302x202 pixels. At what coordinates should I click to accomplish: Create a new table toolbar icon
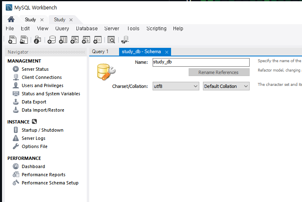point(63,40)
